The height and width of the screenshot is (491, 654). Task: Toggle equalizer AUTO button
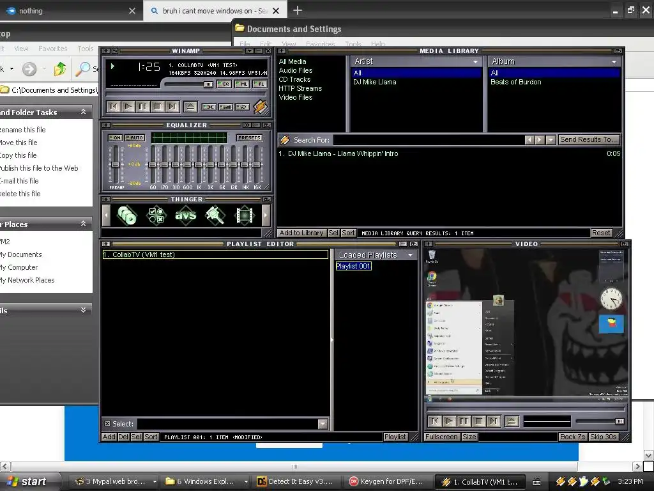[135, 138]
